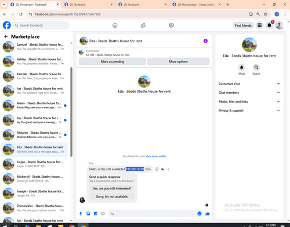Image resolution: width=290 pixels, height=227 pixels.
Task: Open the notifications bell in header
Action: coord(269,25)
